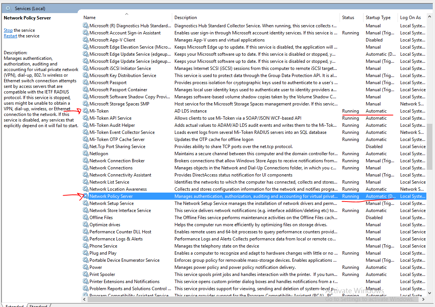435x307 pixels.
Task: Click gear icon beside Net.Tcp Port Sharing Service
Action: [x=85, y=146]
